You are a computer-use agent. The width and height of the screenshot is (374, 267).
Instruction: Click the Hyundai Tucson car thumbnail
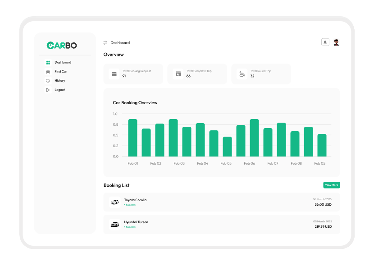(x=115, y=224)
